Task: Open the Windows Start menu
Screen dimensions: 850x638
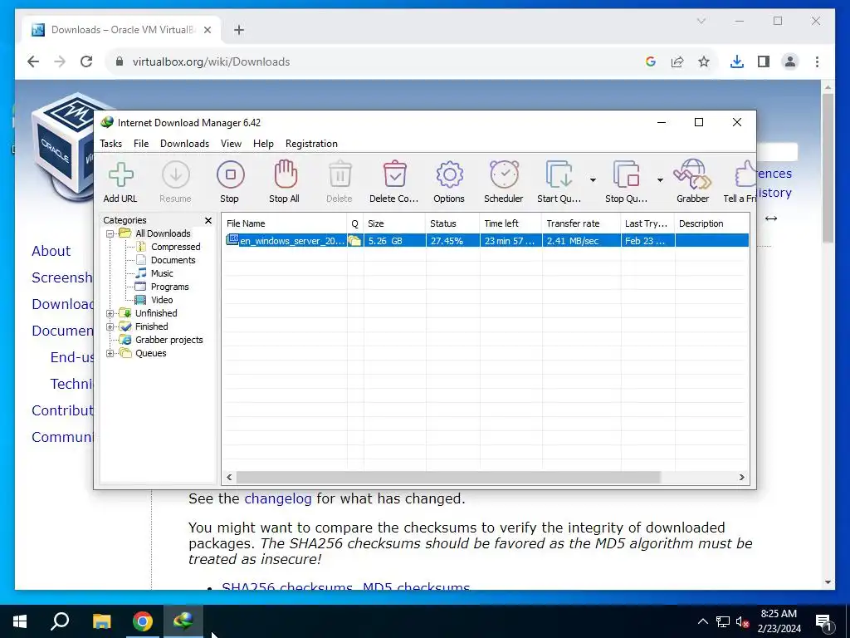Action: click(x=20, y=621)
